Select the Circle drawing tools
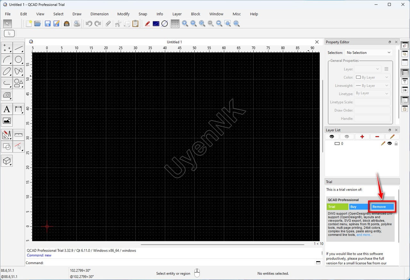This screenshot has height=280, width=410. coord(19,60)
